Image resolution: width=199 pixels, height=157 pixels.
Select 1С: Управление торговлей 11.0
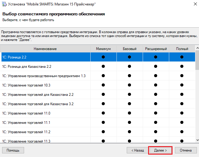click(x=98, y=113)
